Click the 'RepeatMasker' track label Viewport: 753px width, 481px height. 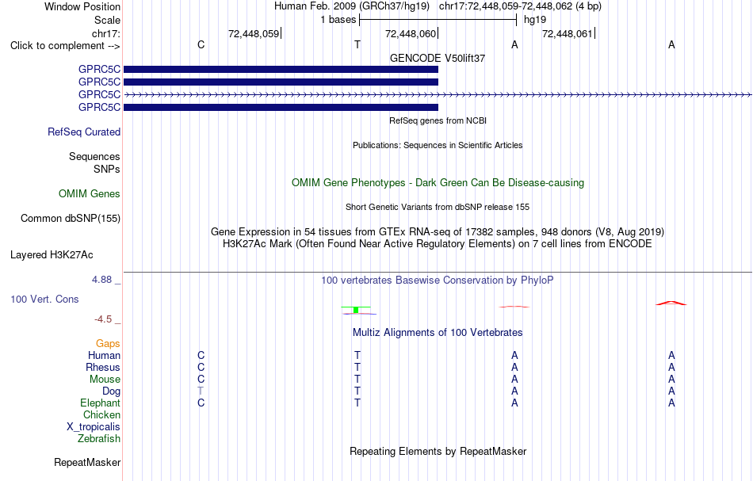pyautogui.click(x=87, y=463)
